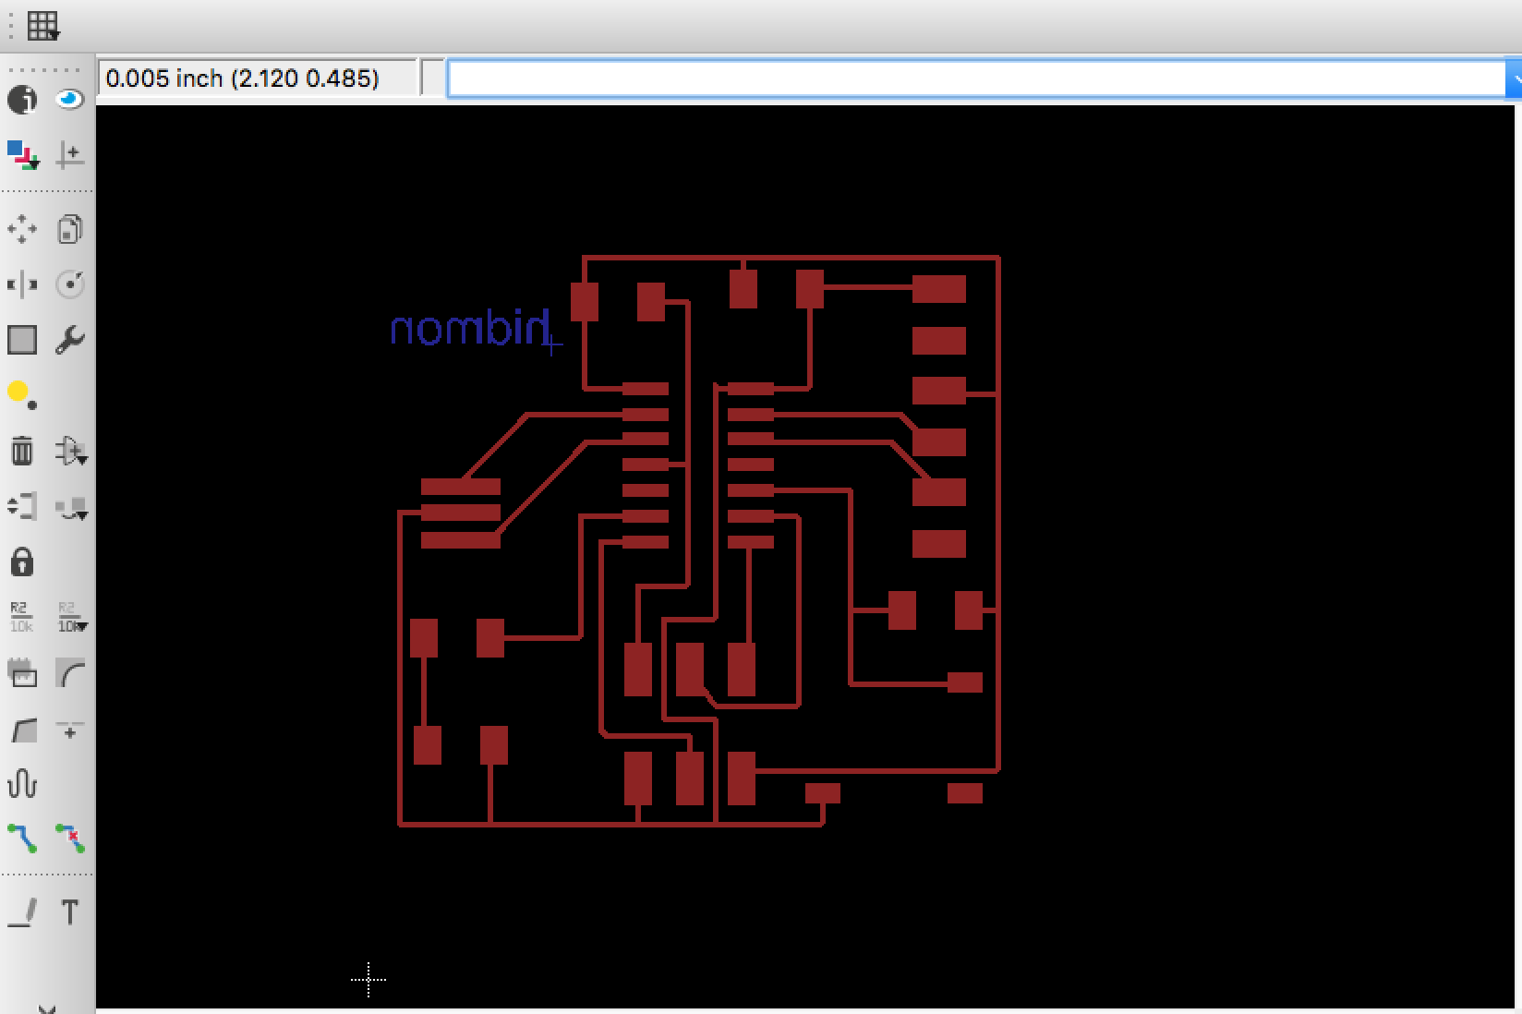Open the Value tool with arrow
1522x1014 pixels.
coord(72,617)
